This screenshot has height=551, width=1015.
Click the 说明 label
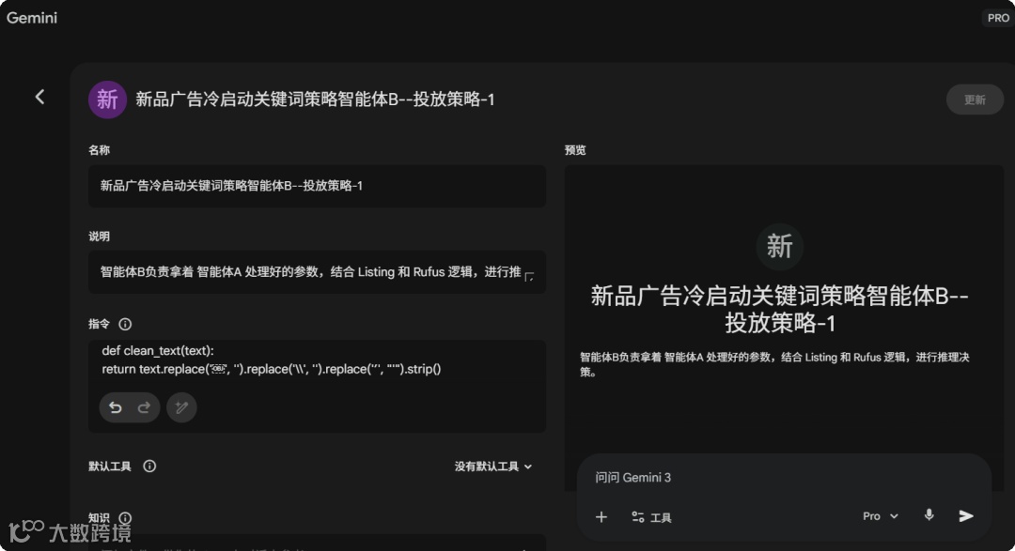(99, 236)
